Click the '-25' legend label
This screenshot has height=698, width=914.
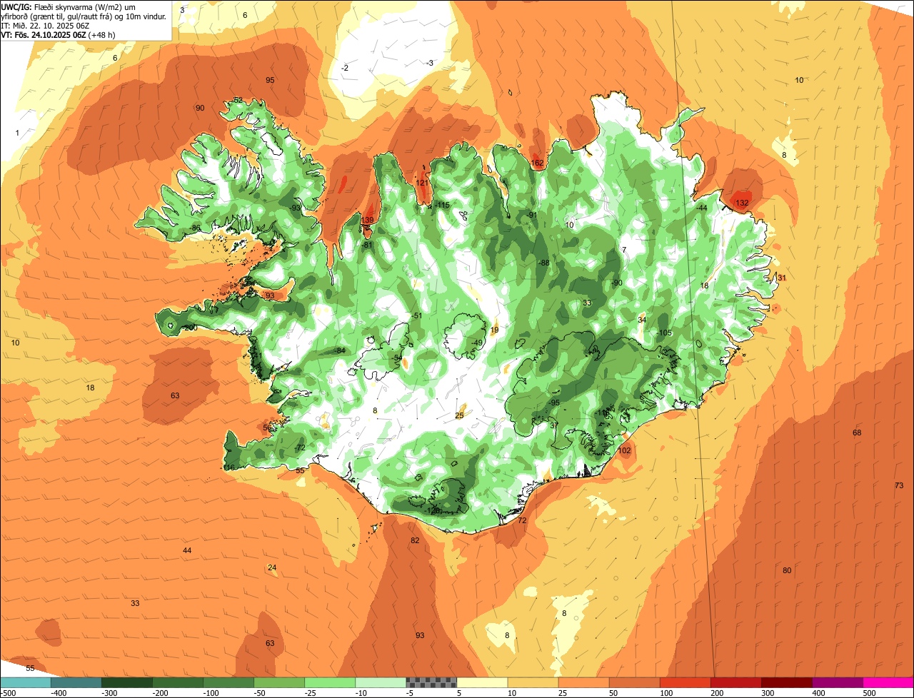pyautogui.click(x=311, y=693)
